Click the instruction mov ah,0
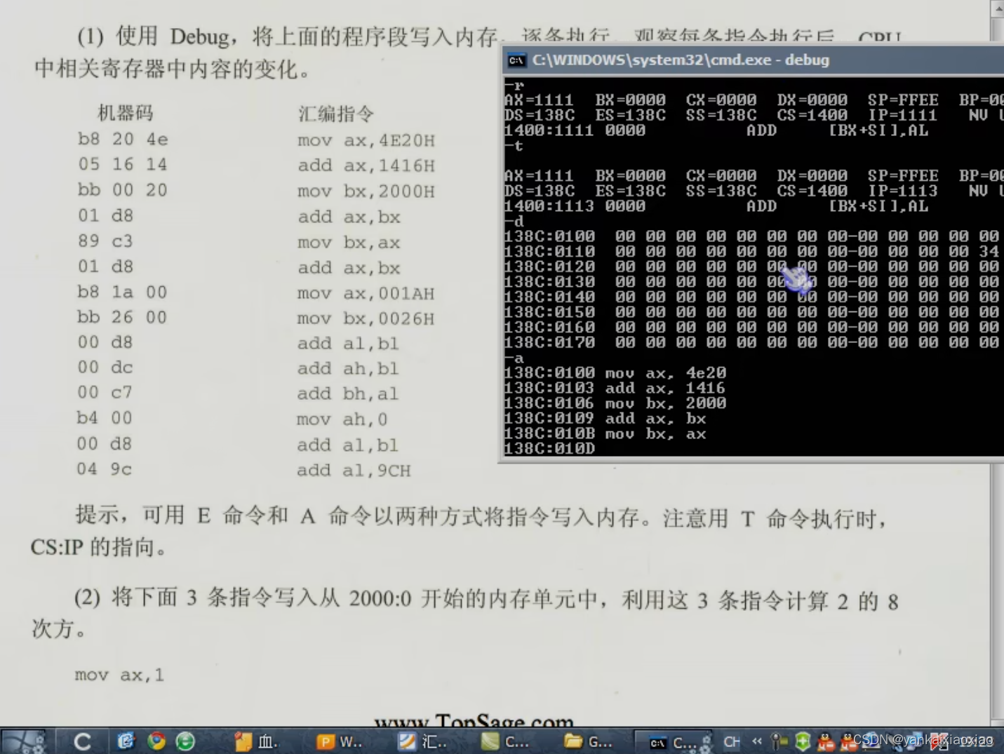This screenshot has width=1004, height=754. pyautogui.click(x=342, y=419)
